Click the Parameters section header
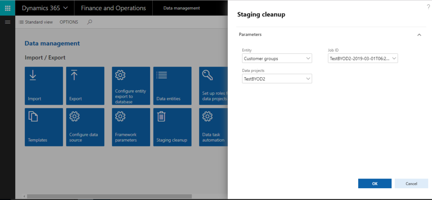432x200 pixels. [x=250, y=35]
